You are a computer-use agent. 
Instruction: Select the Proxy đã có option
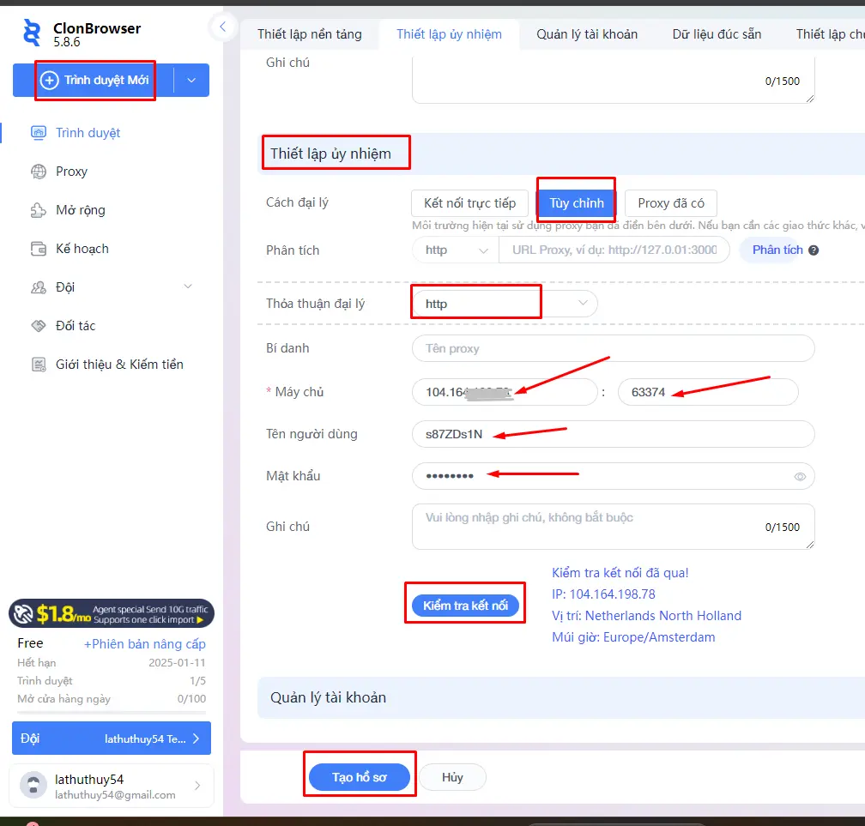coord(670,203)
